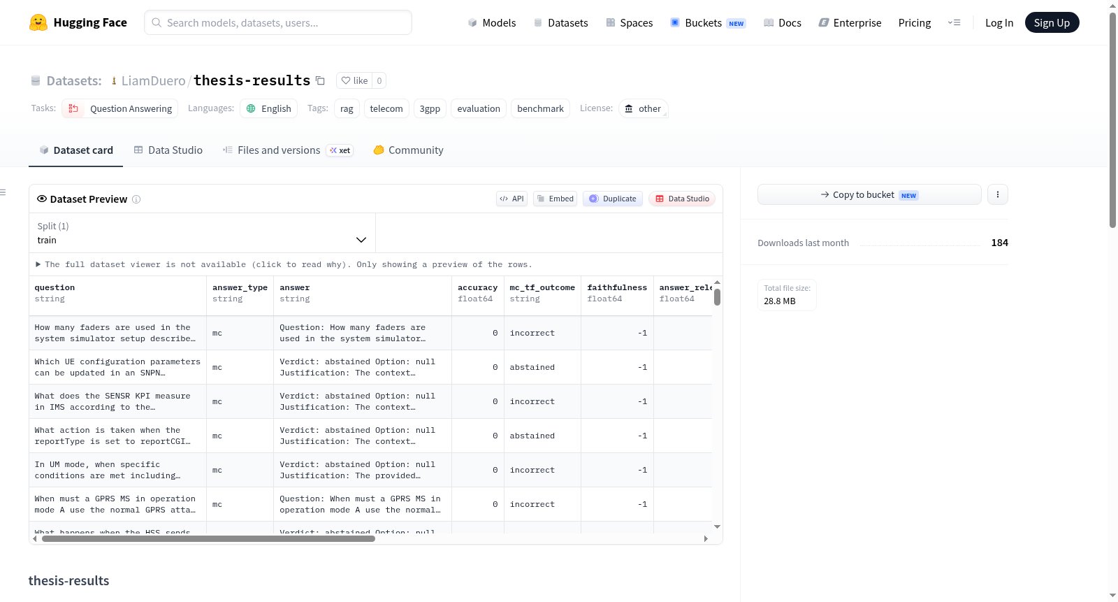Open the additional navigation menu icon
The width and height of the screenshot is (1118, 602).
[954, 22]
